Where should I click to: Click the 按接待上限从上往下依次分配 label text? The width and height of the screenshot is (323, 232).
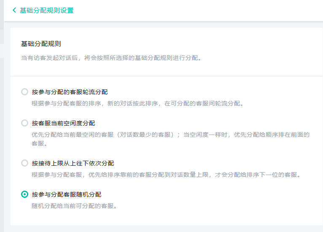pyautogui.click(x=73, y=163)
